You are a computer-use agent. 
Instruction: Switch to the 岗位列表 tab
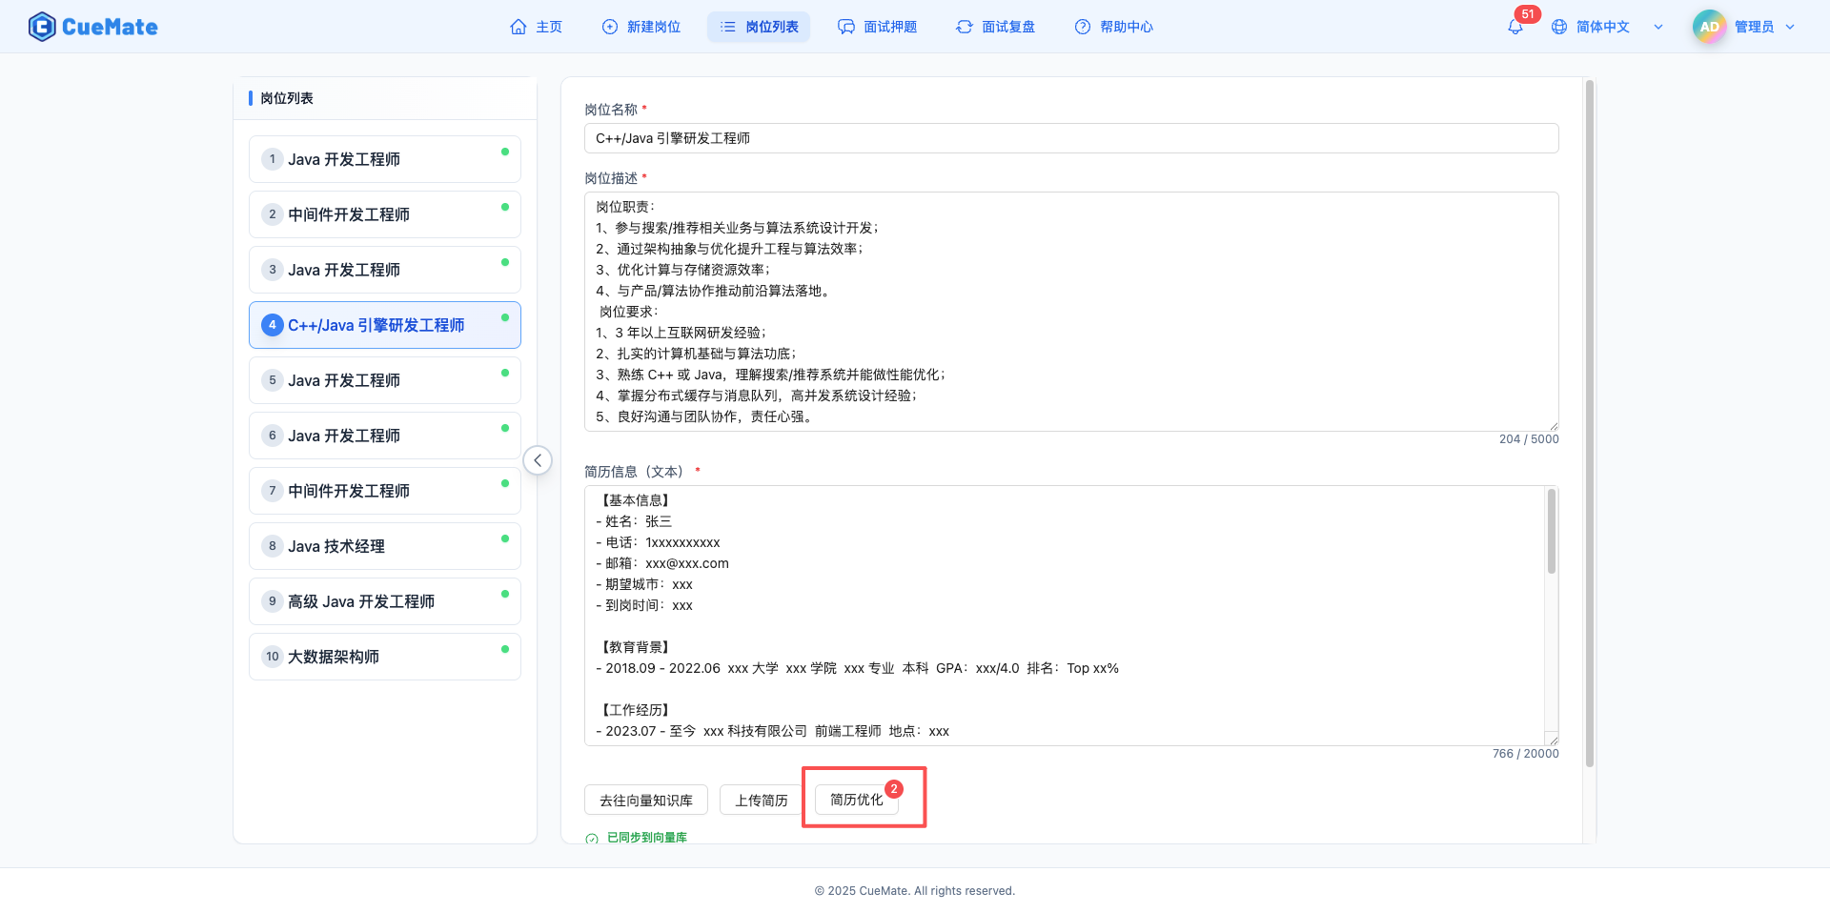coord(759,27)
